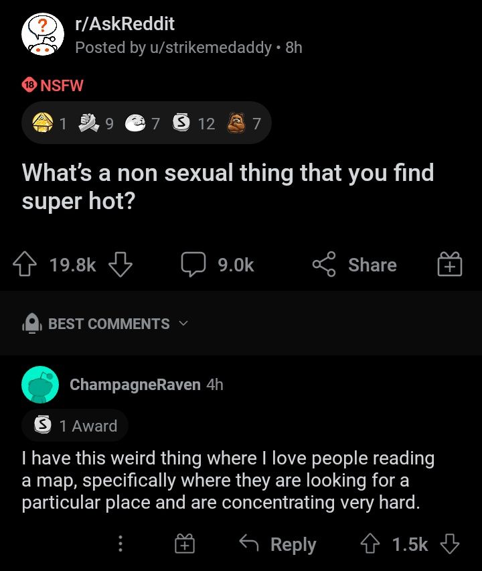This screenshot has width=482, height=571.
Task: Open the r/AskReddit subreddit name
Action: coord(125,24)
